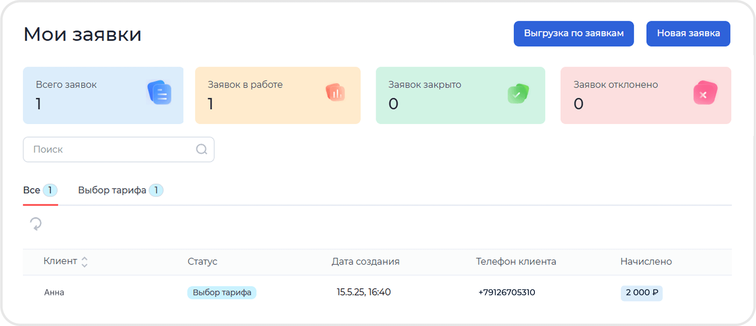Click the Выбор тарифа status badge in Анна's row

click(222, 292)
